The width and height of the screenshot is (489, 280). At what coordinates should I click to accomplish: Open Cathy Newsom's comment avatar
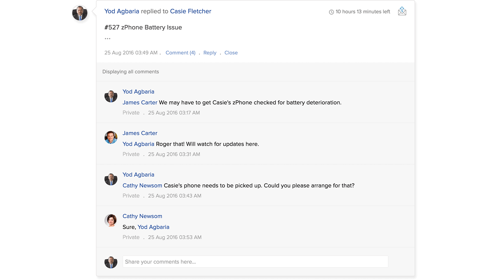click(111, 220)
